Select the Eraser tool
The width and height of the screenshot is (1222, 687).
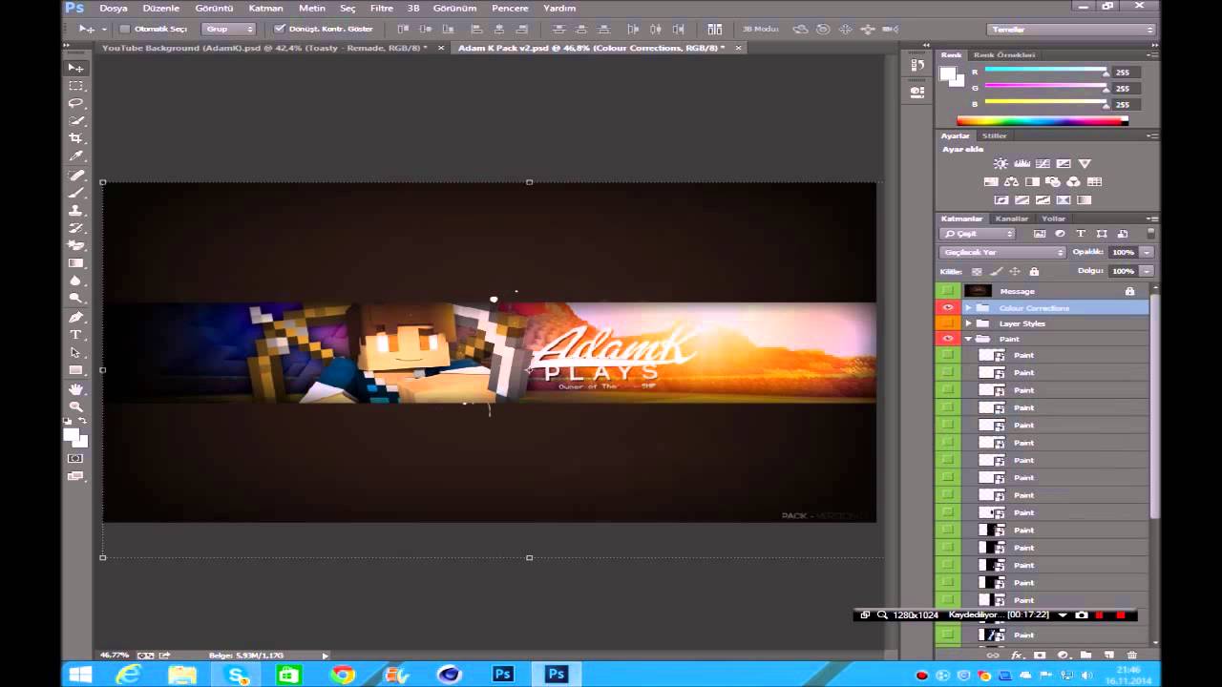click(75, 245)
